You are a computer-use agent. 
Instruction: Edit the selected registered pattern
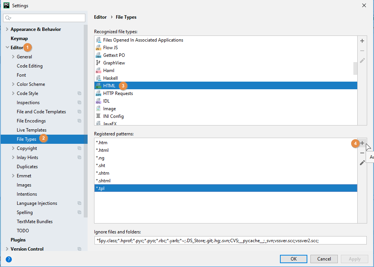[x=362, y=162]
